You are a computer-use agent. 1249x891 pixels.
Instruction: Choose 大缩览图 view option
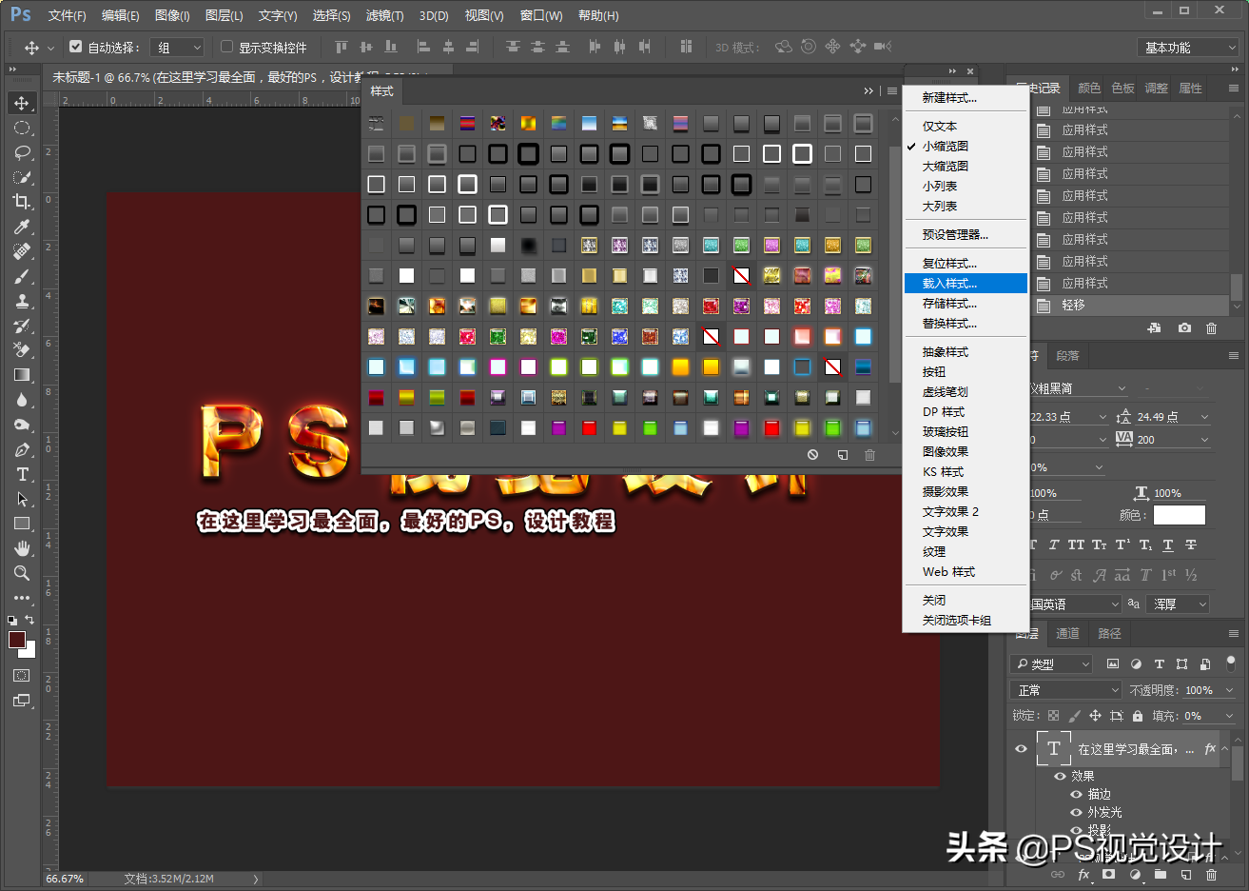coord(966,166)
